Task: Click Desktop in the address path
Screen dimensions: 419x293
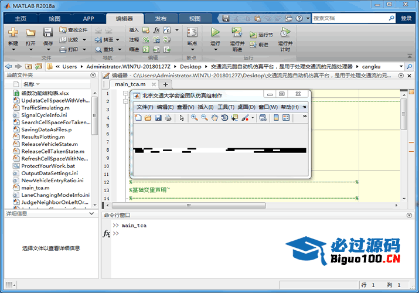Action: coord(190,66)
